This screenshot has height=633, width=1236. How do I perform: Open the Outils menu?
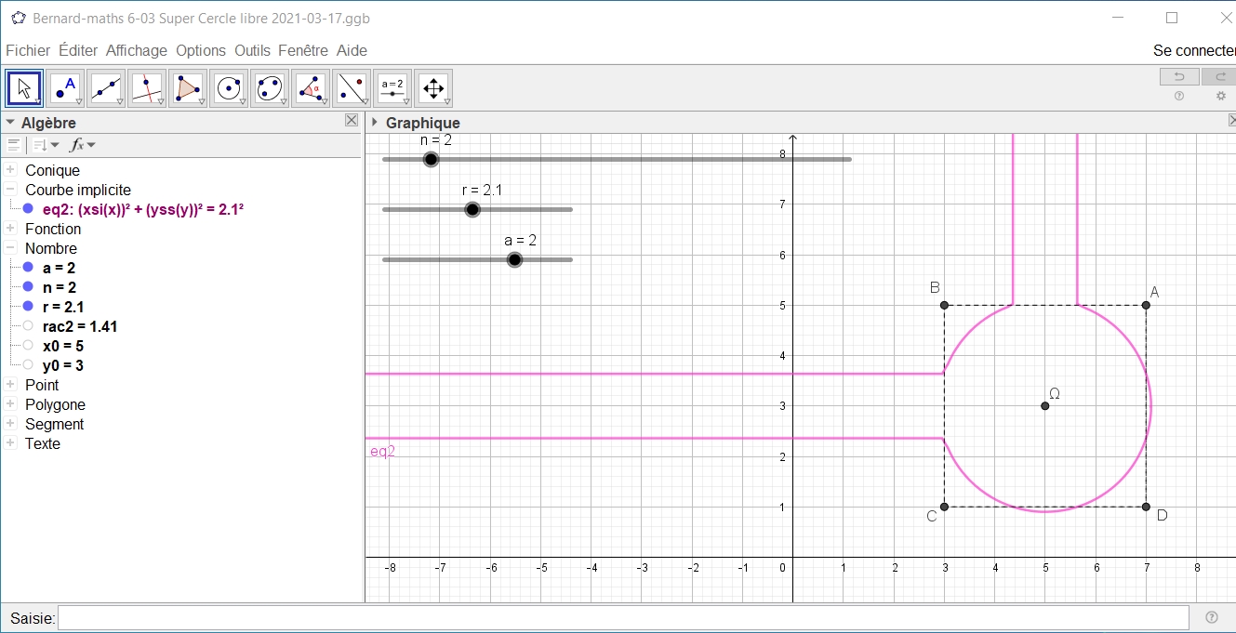[252, 50]
